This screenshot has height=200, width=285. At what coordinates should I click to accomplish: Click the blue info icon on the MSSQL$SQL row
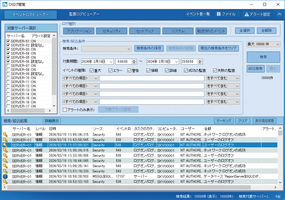pos(5,176)
